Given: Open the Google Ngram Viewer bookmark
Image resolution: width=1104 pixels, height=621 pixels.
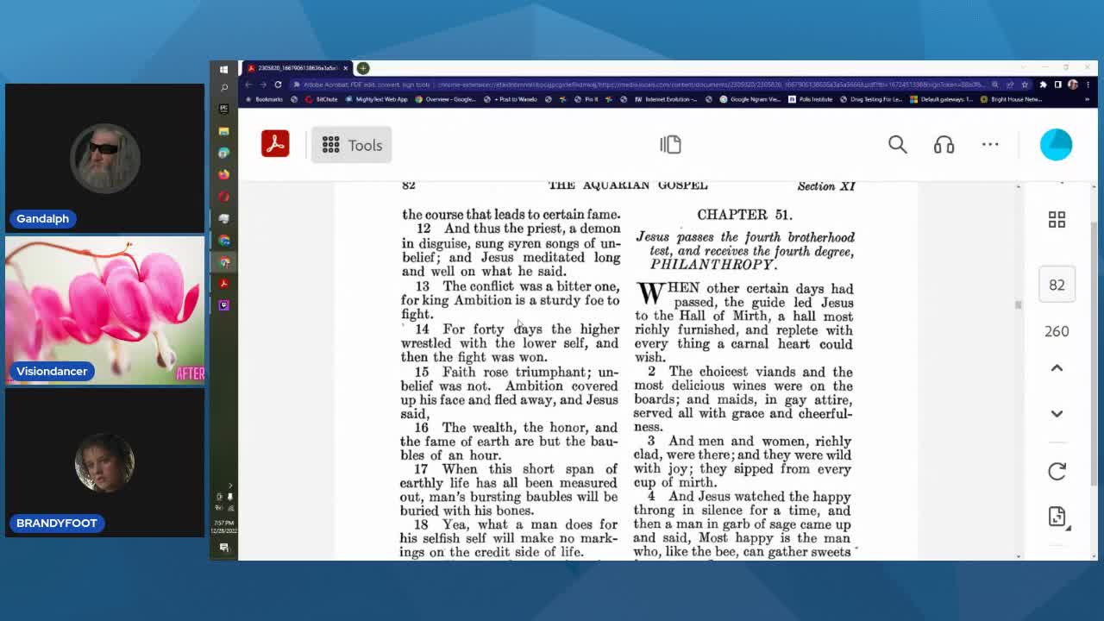Looking at the screenshot, I should 750,99.
